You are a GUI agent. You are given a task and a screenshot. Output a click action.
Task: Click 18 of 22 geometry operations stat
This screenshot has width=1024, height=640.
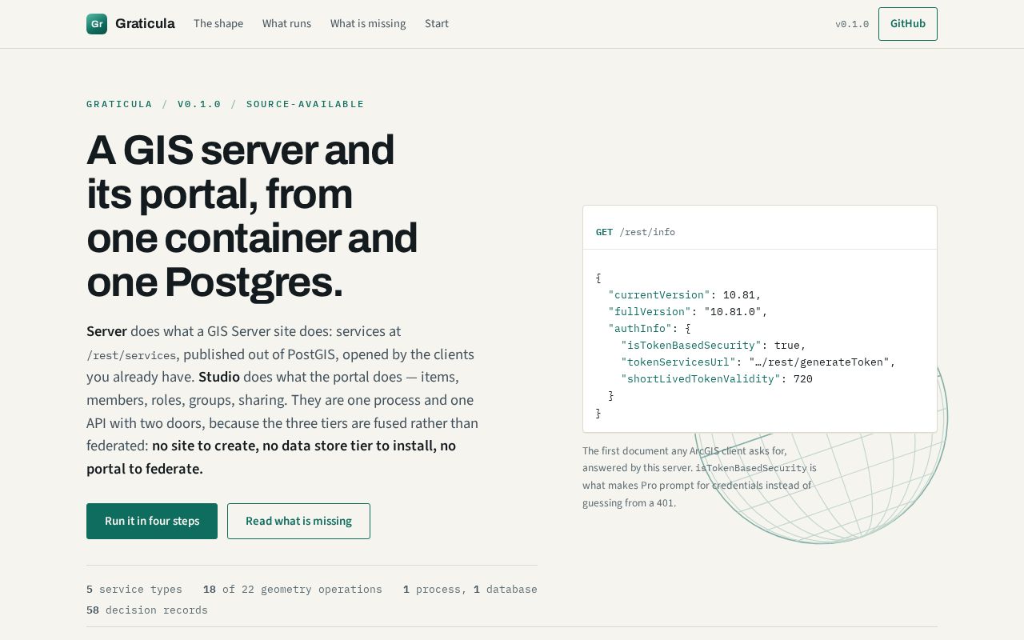click(x=293, y=590)
